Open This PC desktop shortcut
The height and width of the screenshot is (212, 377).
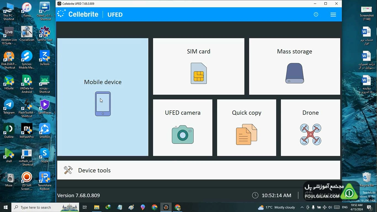tap(9, 11)
